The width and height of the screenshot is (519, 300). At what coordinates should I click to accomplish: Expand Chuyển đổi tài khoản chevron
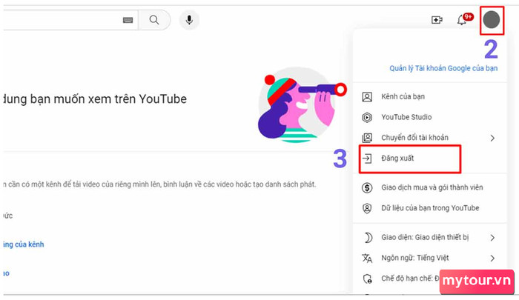tap(492, 138)
